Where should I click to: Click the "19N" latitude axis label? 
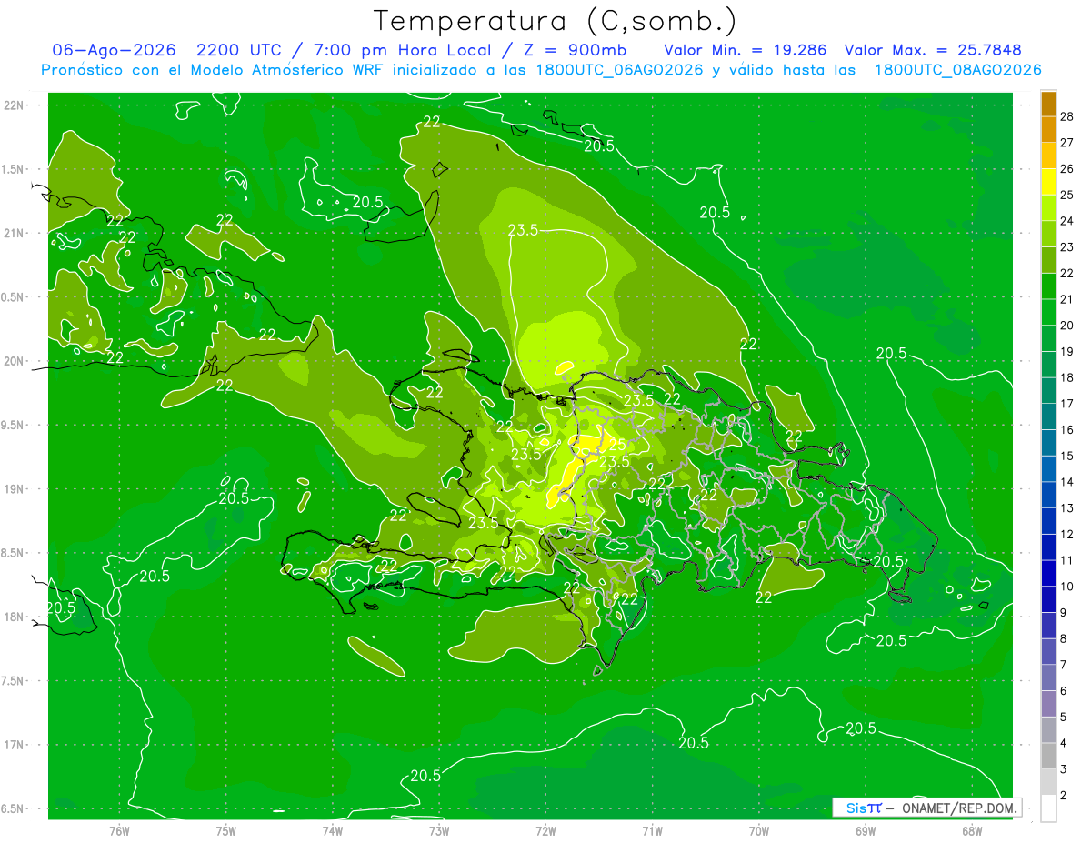click(x=14, y=488)
